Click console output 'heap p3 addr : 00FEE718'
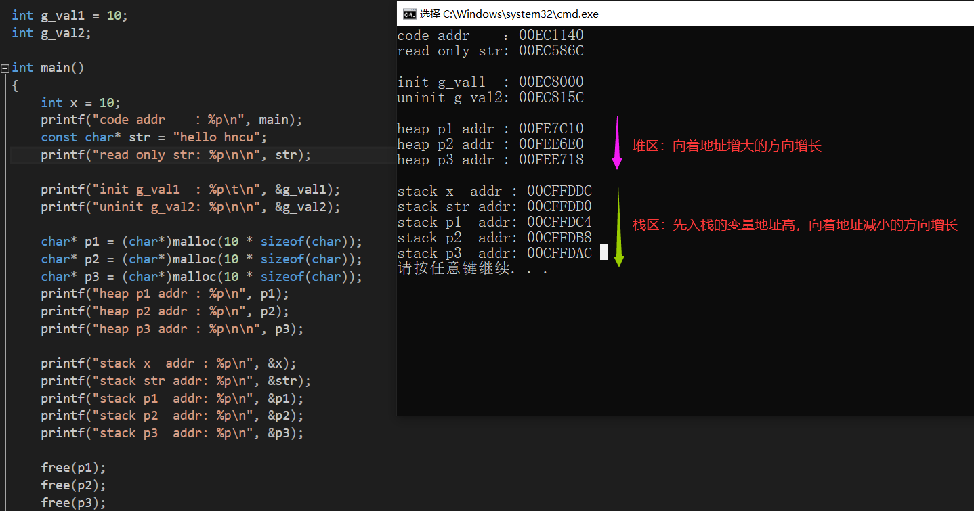Screen dimensions: 974x511 click(490, 160)
